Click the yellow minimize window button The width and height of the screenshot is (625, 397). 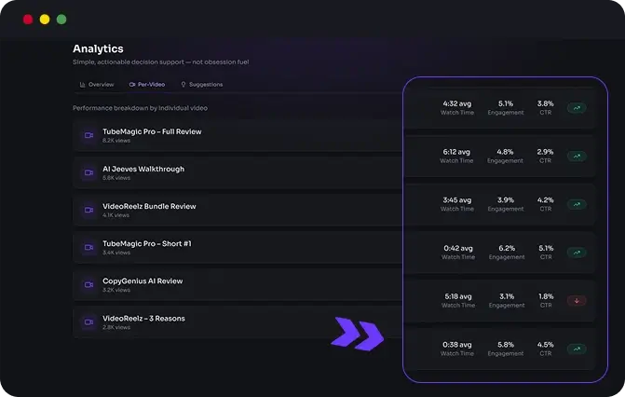(x=45, y=20)
